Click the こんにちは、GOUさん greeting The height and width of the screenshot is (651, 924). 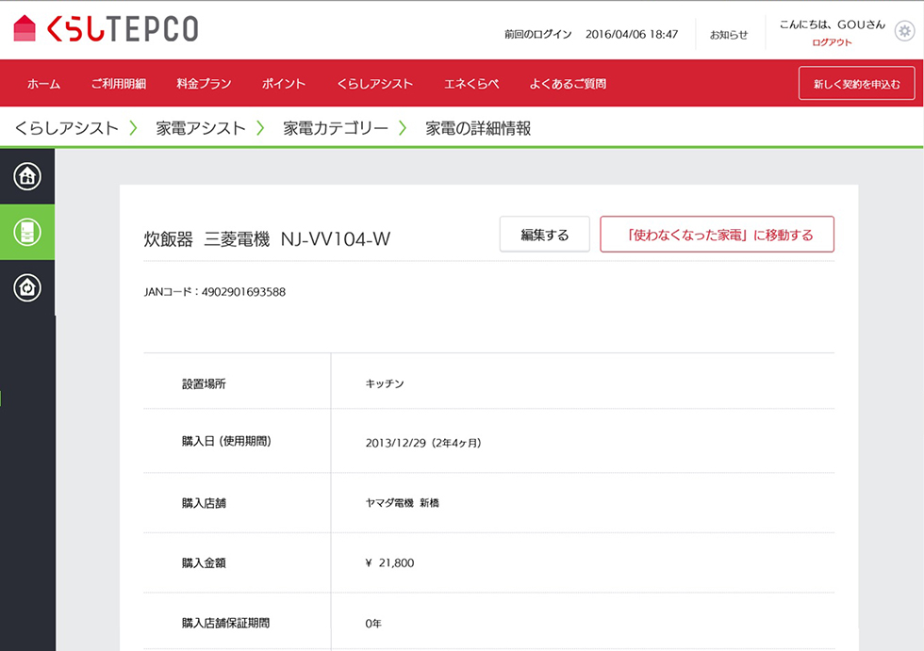(x=832, y=24)
